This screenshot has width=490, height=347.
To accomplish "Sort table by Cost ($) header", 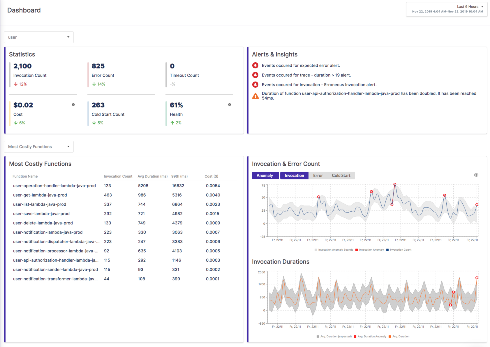I will 211,176.
